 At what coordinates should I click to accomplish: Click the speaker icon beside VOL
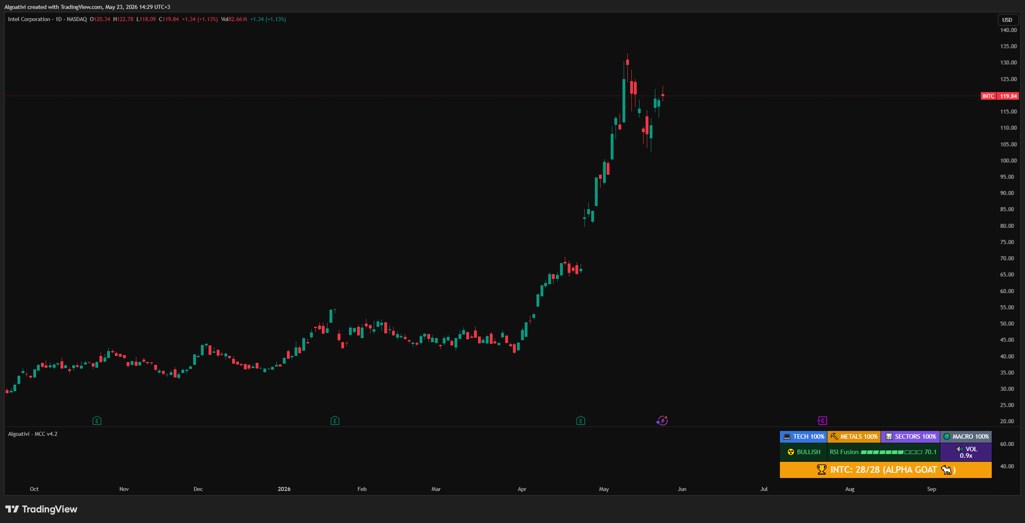click(x=960, y=449)
